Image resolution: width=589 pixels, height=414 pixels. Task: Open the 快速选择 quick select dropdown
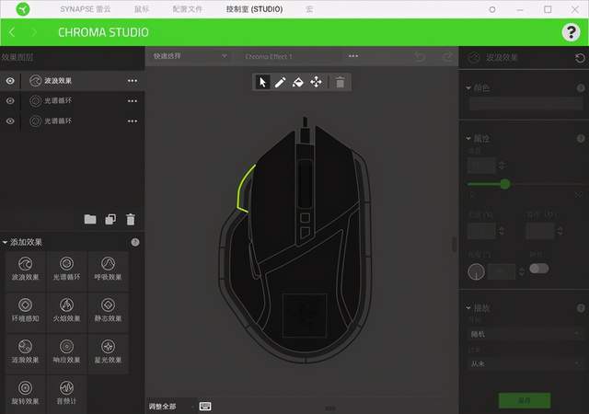pyautogui.click(x=190, y=56)
